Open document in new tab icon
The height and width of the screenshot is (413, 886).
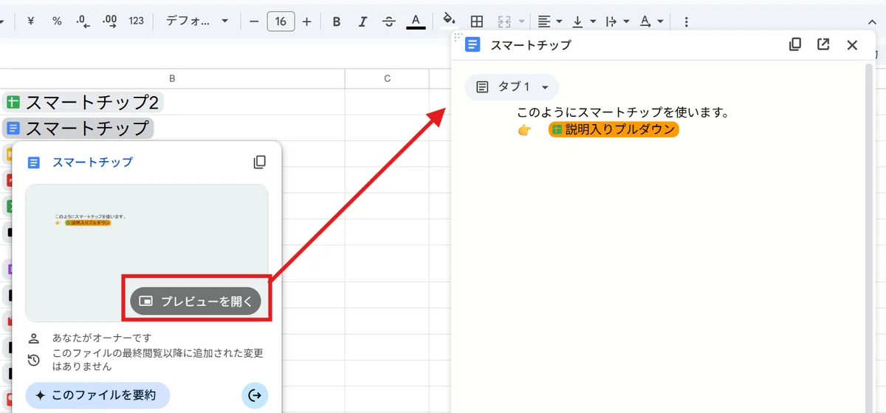[823, 44]
